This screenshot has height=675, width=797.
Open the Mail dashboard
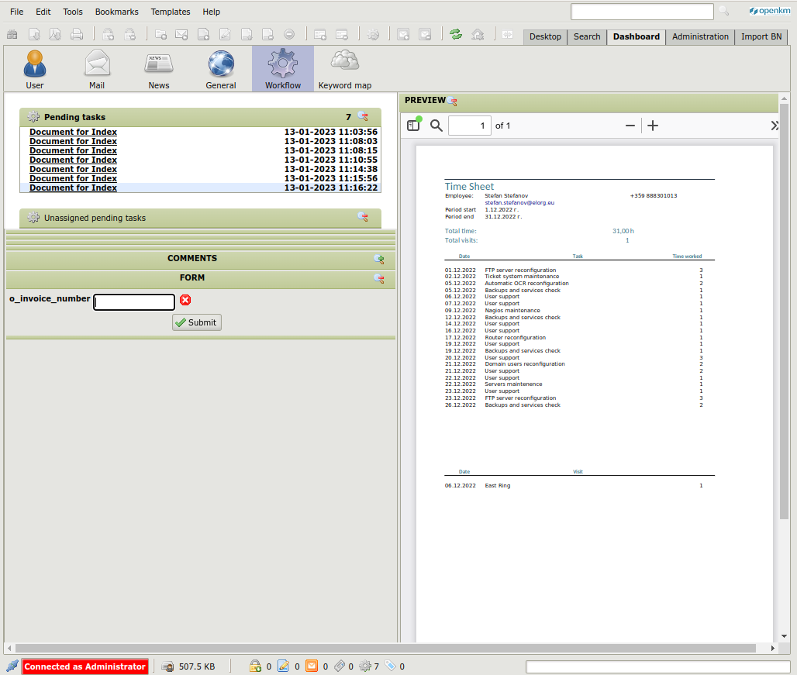pyautogui.click(x=97, y=68)
